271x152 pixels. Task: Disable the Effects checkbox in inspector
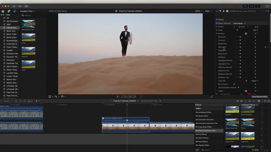click(x=216, y=20)
